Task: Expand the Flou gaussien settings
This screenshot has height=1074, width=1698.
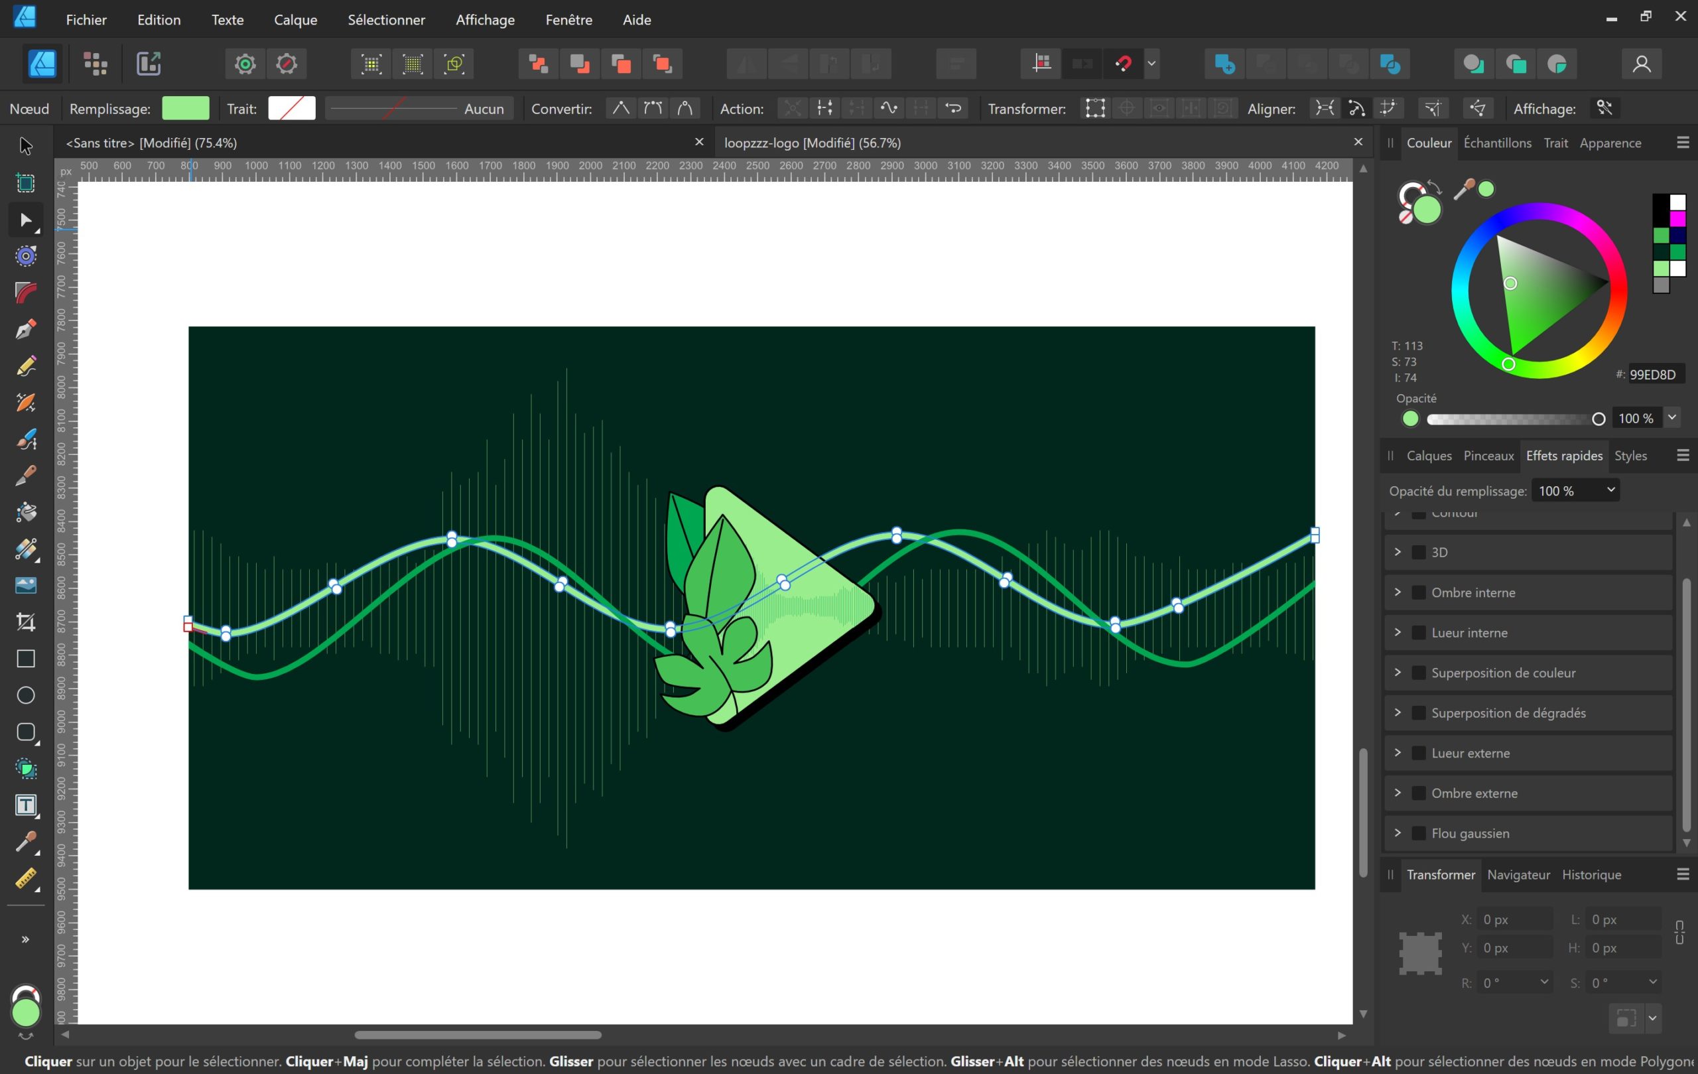Action: coord(1398,833)
